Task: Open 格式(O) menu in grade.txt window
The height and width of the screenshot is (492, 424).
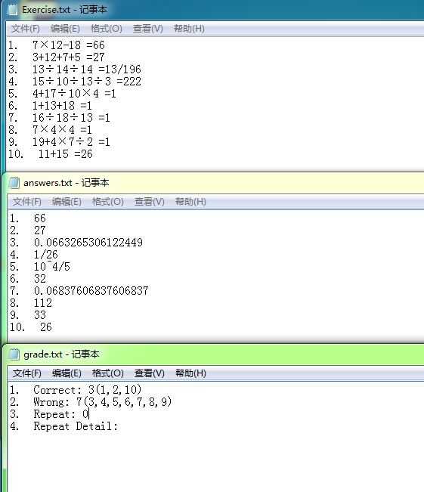Action: [108, 373]
